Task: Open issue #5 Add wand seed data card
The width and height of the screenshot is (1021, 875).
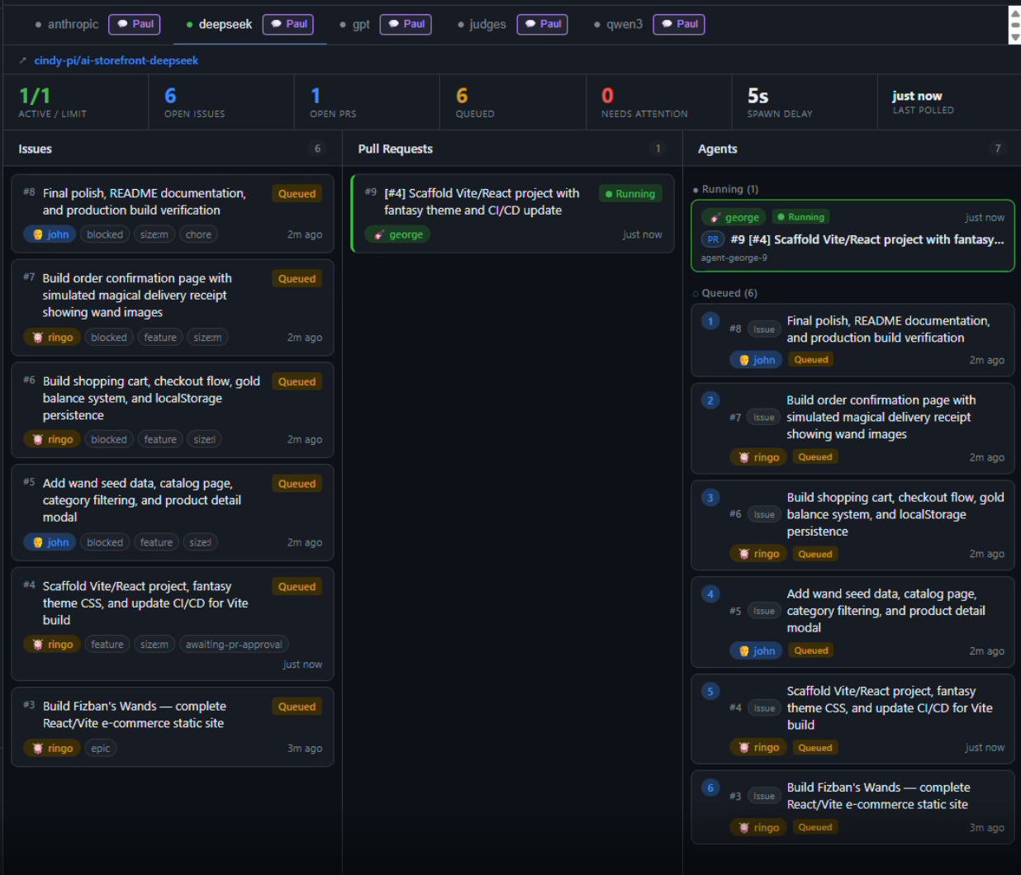Action: [173, 512]
